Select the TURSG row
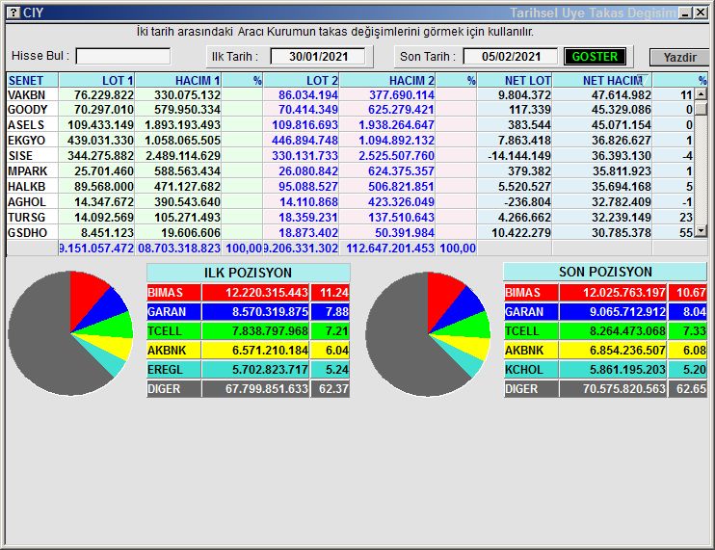 [350, 218]
